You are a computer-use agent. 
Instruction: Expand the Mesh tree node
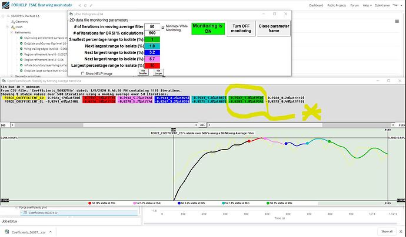[x=8, y=27]
